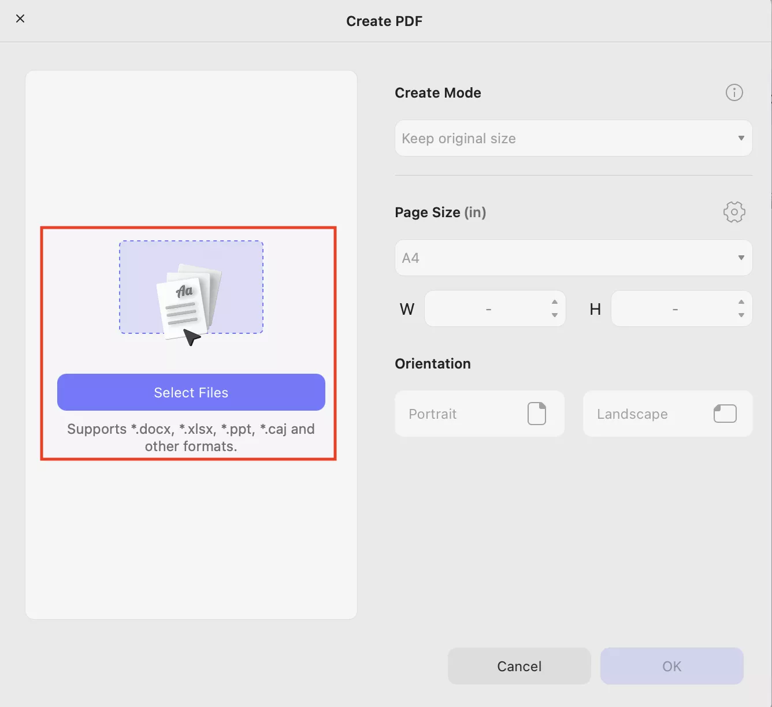Click the A4 dropdown chevron arrow

(x=741, y=258)
